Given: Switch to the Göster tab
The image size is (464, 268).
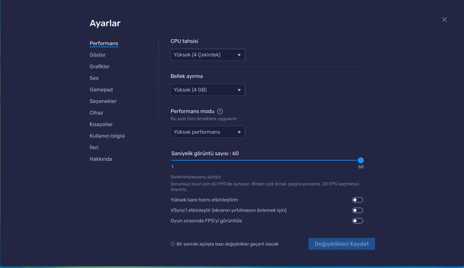Looking at the screenshot, I should (x=98, y=55).
